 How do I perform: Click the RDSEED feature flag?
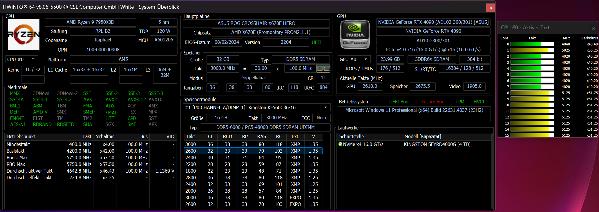pos(66,125)
